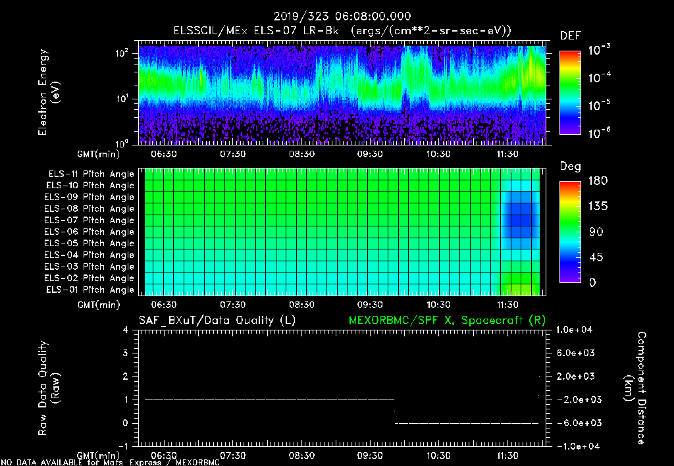
Task: Click the GMT(min) label under the spectrogram
Action: [x=99, y=154]
